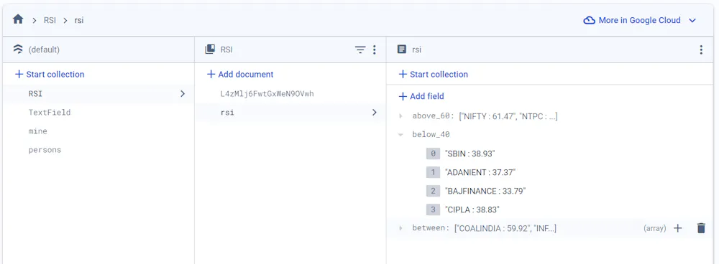Open rsi document overflow menu
Viewport: 719px width, 264px height.
pyautogui.click(x=700, y=50)
